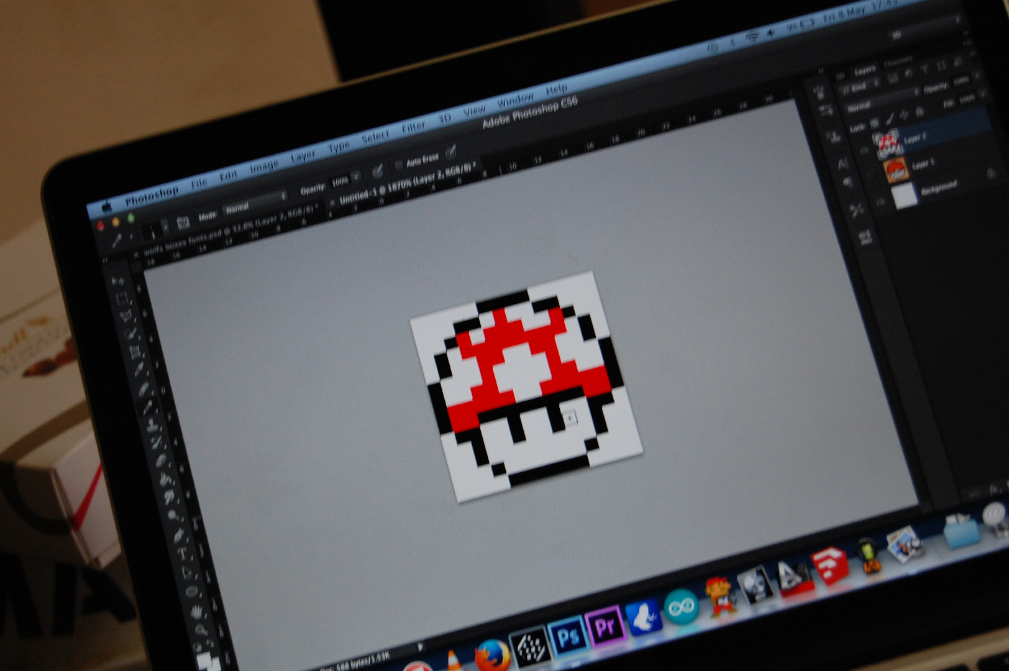Open the Edit menu
1009x671 pixels.
(x=229, y=176)
